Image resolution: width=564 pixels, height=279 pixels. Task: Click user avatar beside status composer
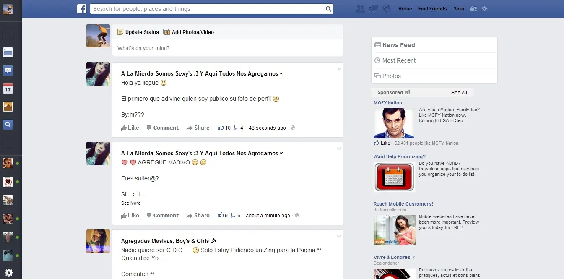pos(98,36)
